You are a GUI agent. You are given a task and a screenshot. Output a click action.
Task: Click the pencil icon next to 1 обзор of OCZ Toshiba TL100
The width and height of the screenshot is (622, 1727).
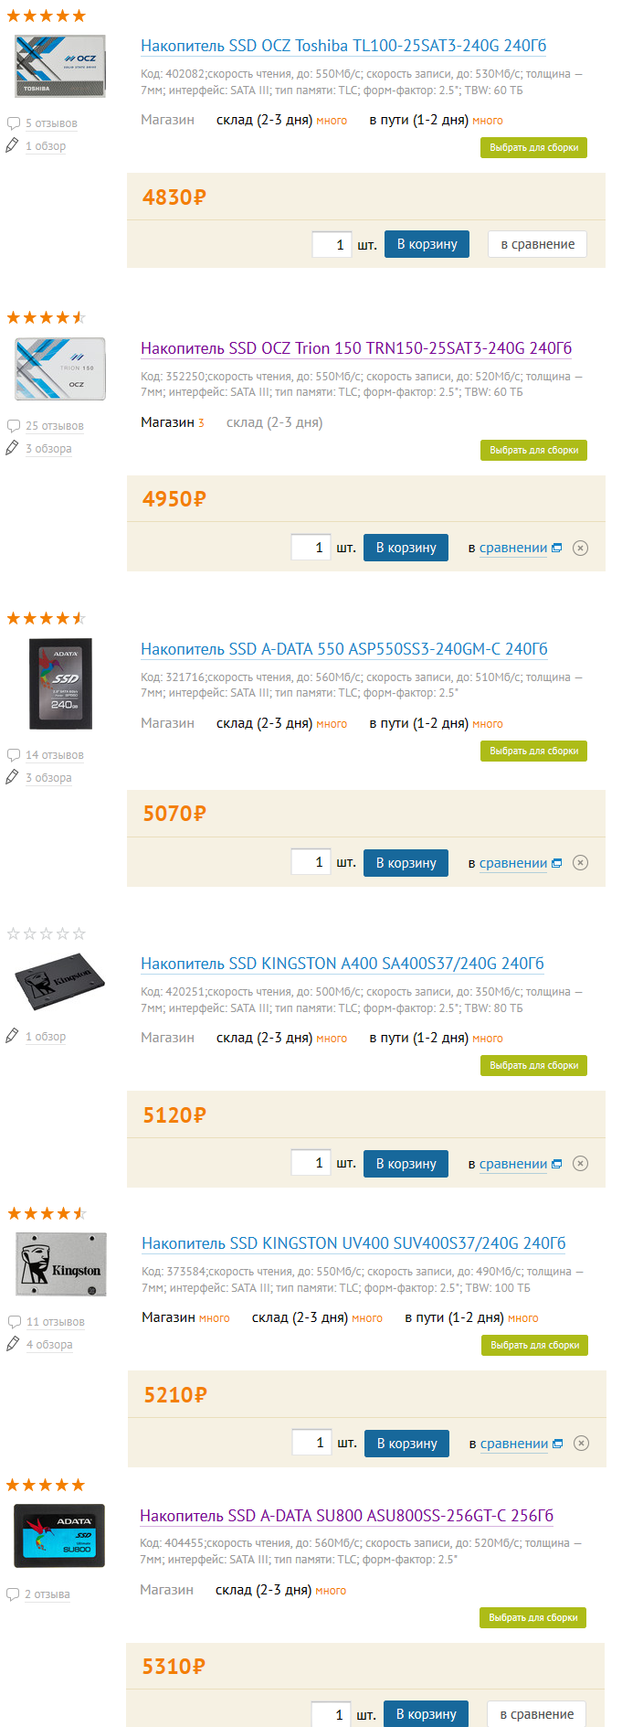point(12,145)
